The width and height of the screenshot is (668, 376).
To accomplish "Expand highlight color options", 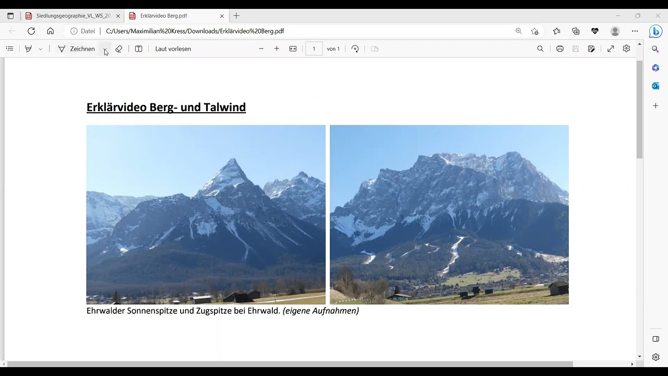I will 40,49.
